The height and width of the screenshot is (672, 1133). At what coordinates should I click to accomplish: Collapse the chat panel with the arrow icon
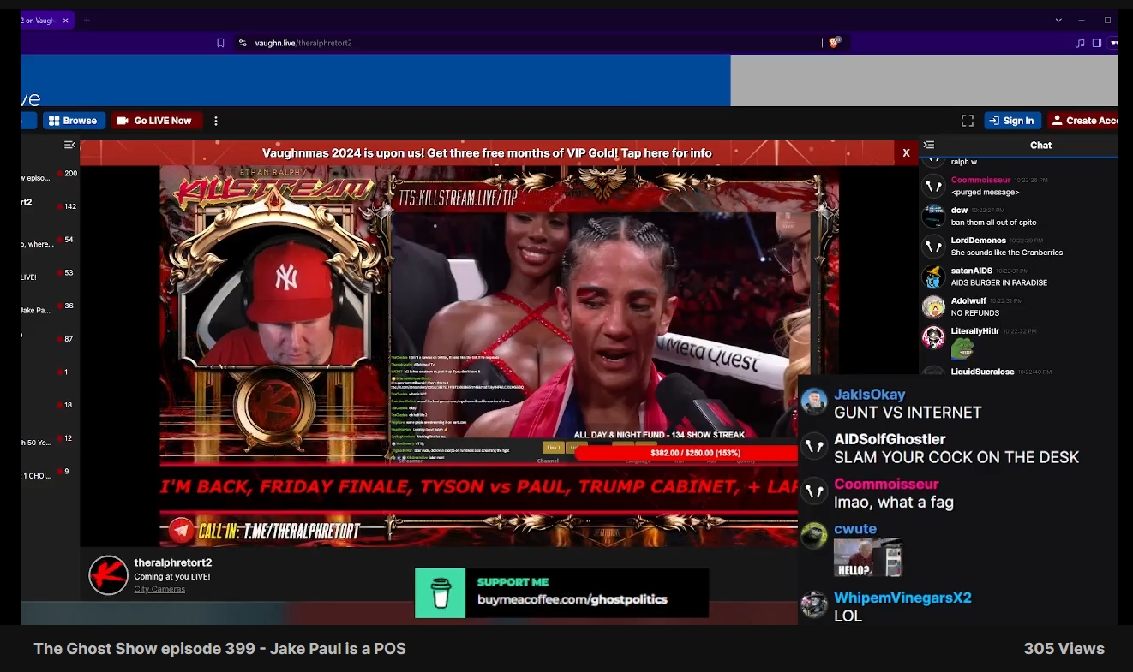[929, 145]
